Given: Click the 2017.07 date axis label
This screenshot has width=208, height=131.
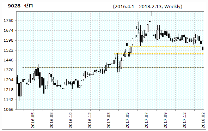Looking at the screenshot, I should click(x=147, y=120).
